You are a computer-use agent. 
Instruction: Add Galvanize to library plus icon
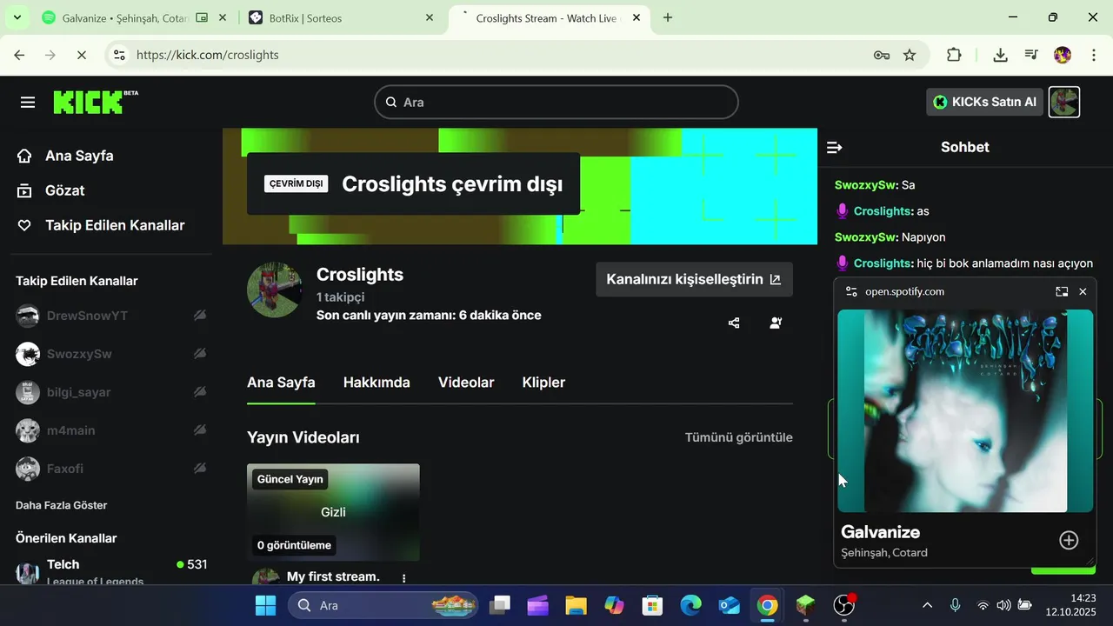(1069, 541)
